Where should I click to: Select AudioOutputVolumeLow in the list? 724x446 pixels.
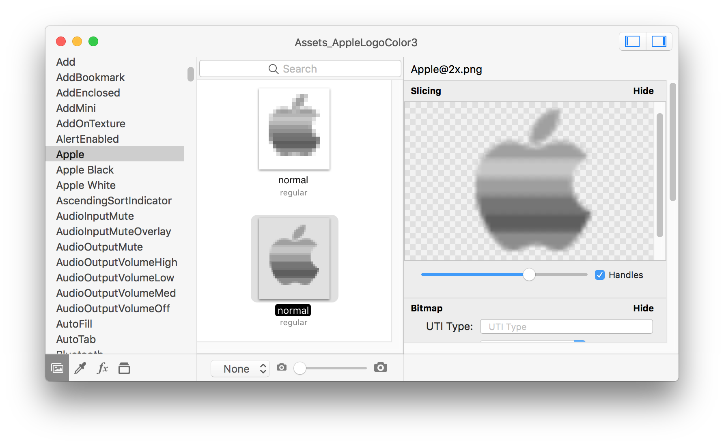[115, 278]
